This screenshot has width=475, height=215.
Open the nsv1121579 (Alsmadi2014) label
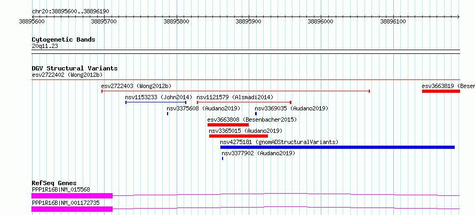(x=235, y=97)
